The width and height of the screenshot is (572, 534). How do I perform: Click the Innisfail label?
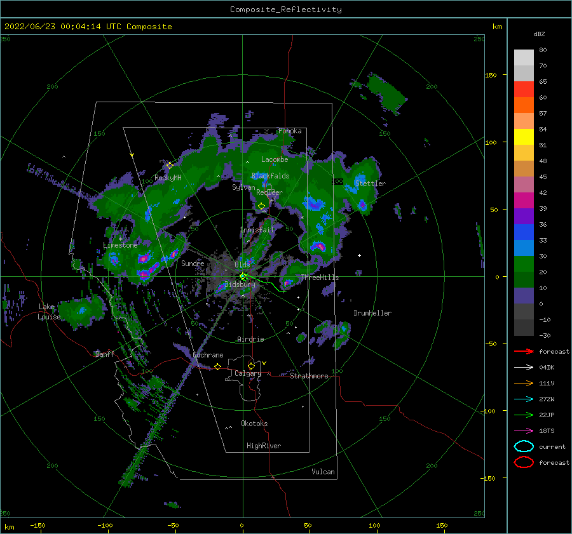(x=257, y=230)
